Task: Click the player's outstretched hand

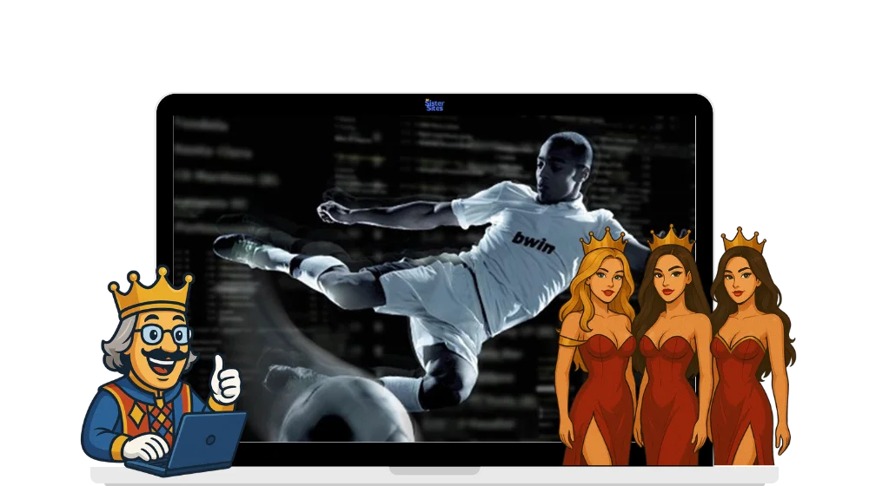Action: pos(331,210)
